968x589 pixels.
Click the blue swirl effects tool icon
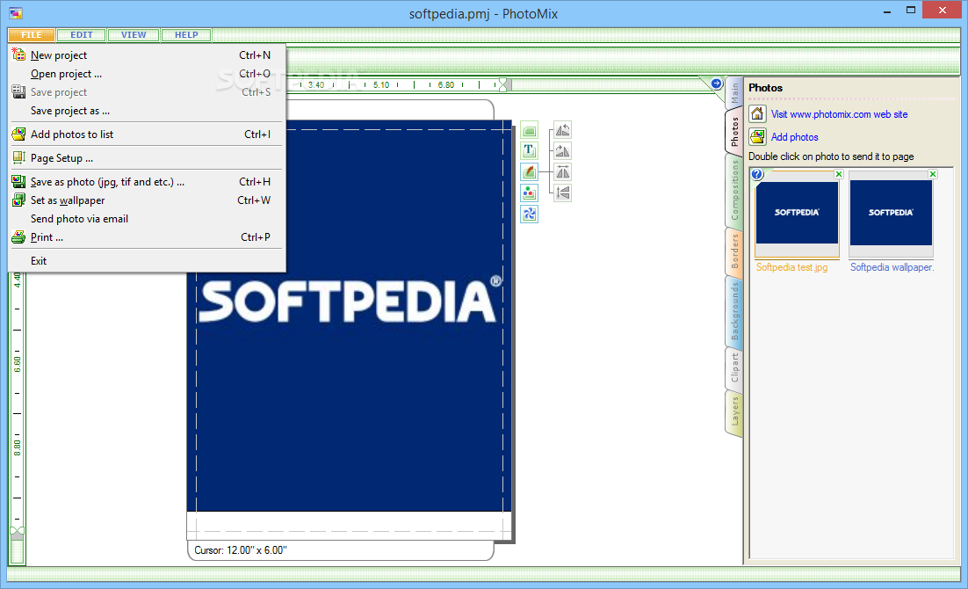click(x=529, y=214)
